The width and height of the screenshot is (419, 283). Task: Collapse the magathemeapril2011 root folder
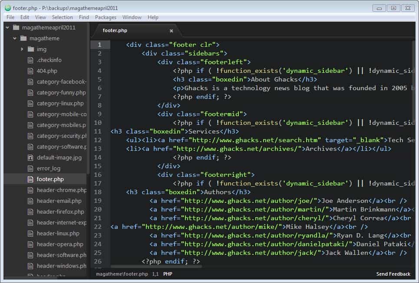point(7,27)
